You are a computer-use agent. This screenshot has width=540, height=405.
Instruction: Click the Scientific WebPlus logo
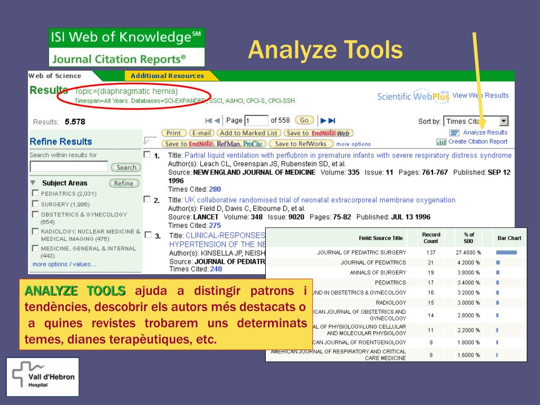tap(413, 96)
